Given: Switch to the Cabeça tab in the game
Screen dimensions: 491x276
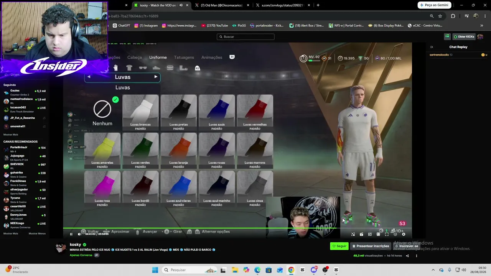Looking at the screenshot, I should [x=135, y=58].
